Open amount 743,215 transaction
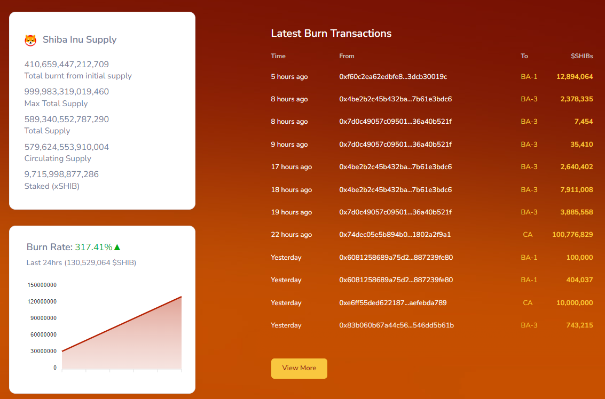605x399 pixels. click(579, 325)
